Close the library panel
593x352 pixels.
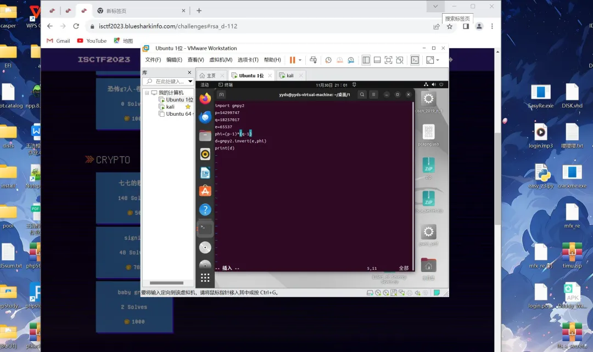point(189,72)
